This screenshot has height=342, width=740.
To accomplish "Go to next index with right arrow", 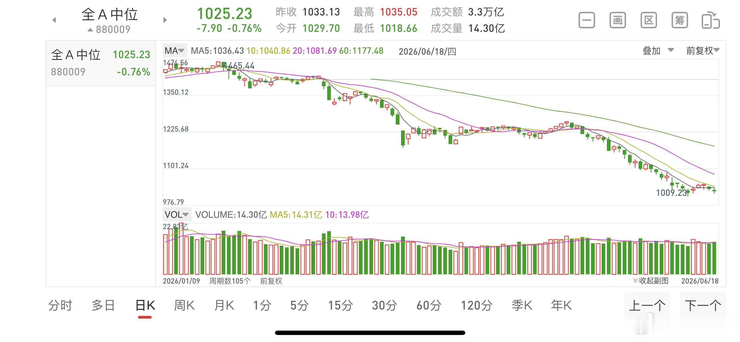I will click(165, 20).
